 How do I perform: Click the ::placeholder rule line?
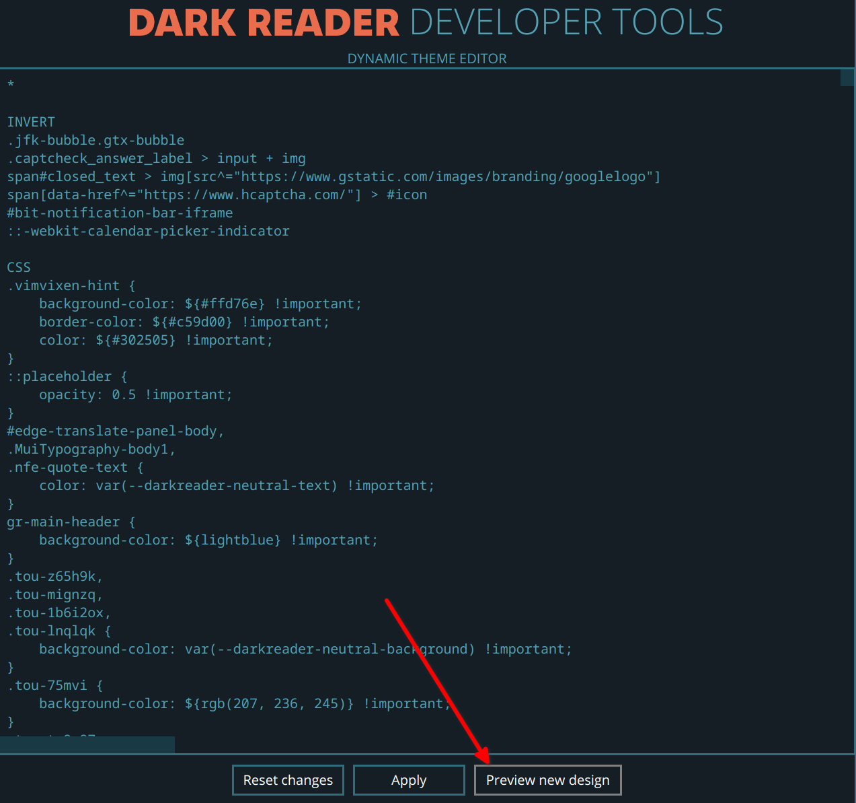point(67,376)
